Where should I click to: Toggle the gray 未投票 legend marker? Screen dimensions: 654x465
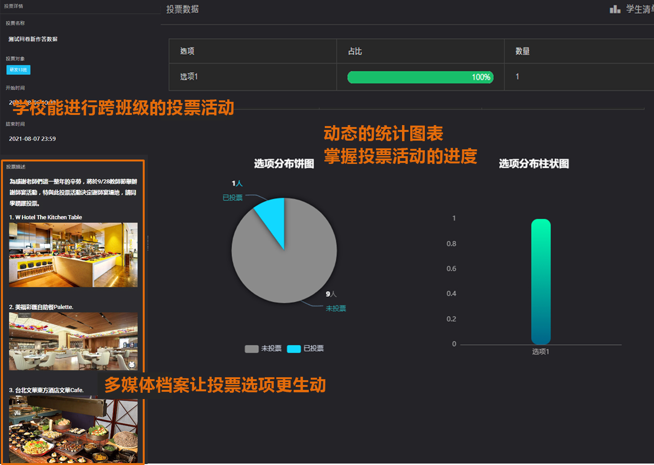pos(252,349)
